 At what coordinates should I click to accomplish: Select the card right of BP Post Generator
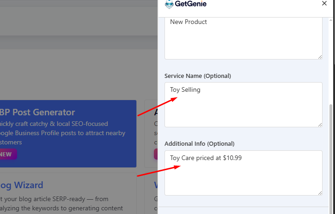[151, 134]
